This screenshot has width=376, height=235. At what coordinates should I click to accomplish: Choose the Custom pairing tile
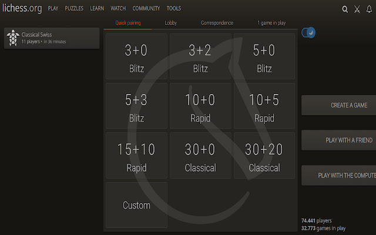[x=136, y=206]
